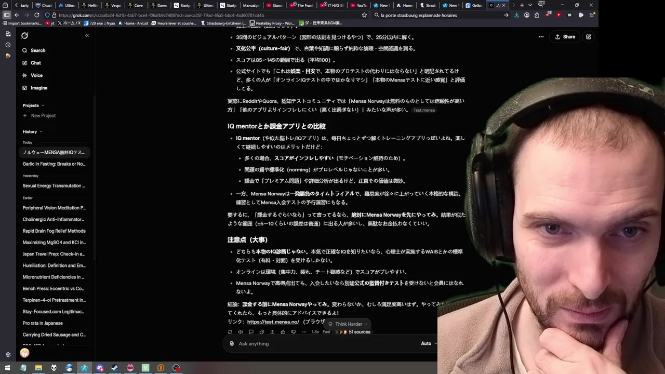The width and height of the screenshot is (665, 374).
Task: Click the Grok logo in sidebar
Action: [24, 36]
